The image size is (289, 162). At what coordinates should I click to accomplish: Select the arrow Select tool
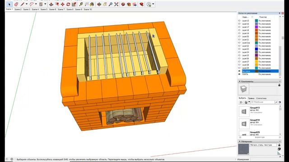pyautogui.click(x=9, y=4)
